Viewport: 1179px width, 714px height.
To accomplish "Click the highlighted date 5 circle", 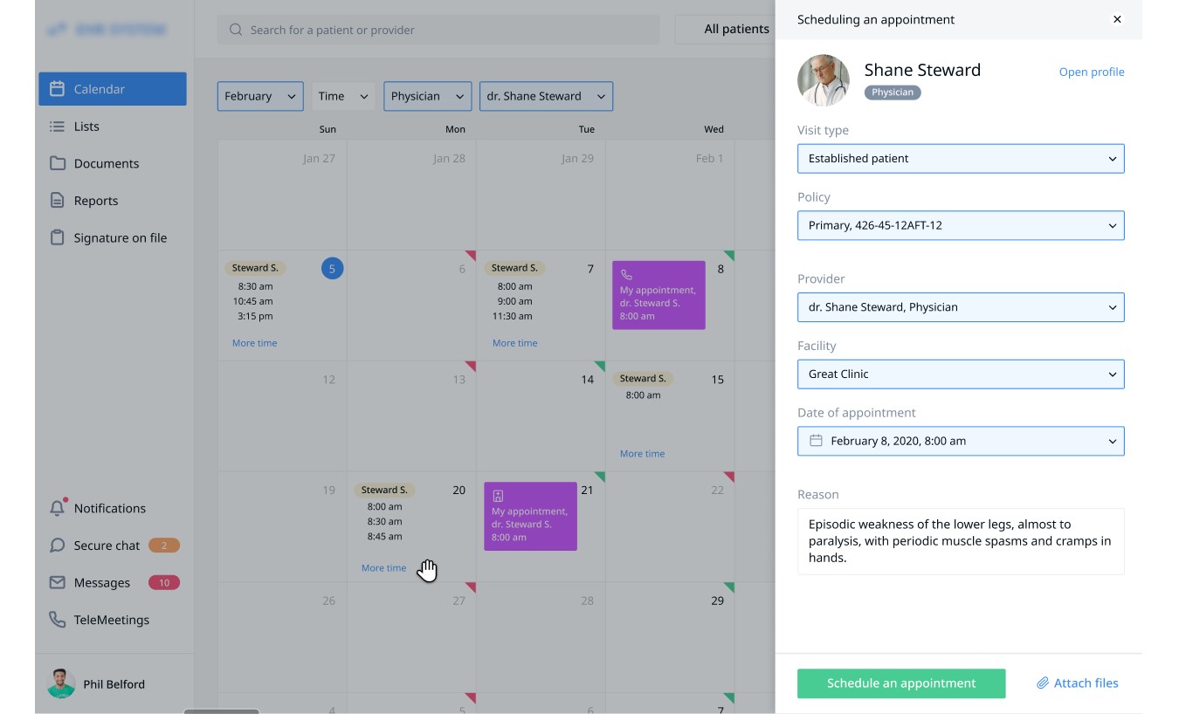I will click(x=332, y=269).
